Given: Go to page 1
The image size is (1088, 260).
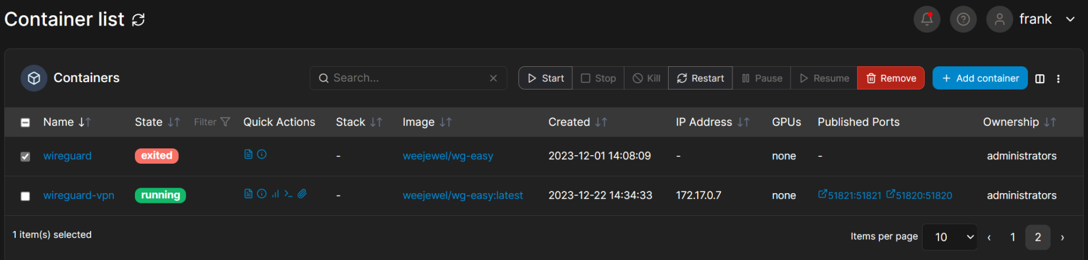Looking at the screenshot, I should click(1013, 237).
